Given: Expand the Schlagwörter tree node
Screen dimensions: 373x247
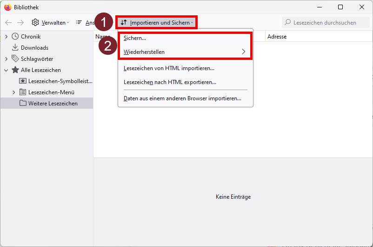Looking at the screenshot, I should (x=6, y=59).
